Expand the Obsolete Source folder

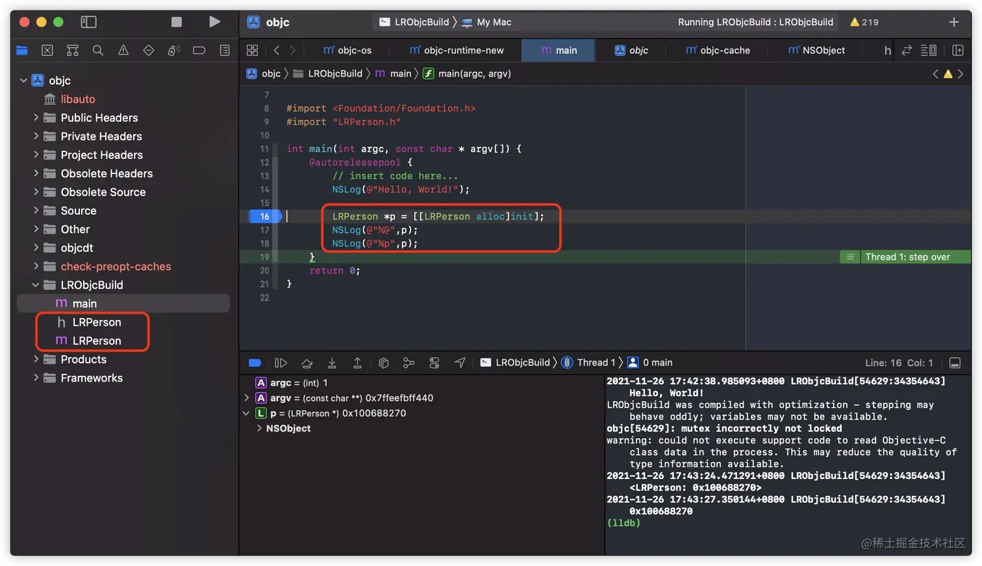click(36, 192)
